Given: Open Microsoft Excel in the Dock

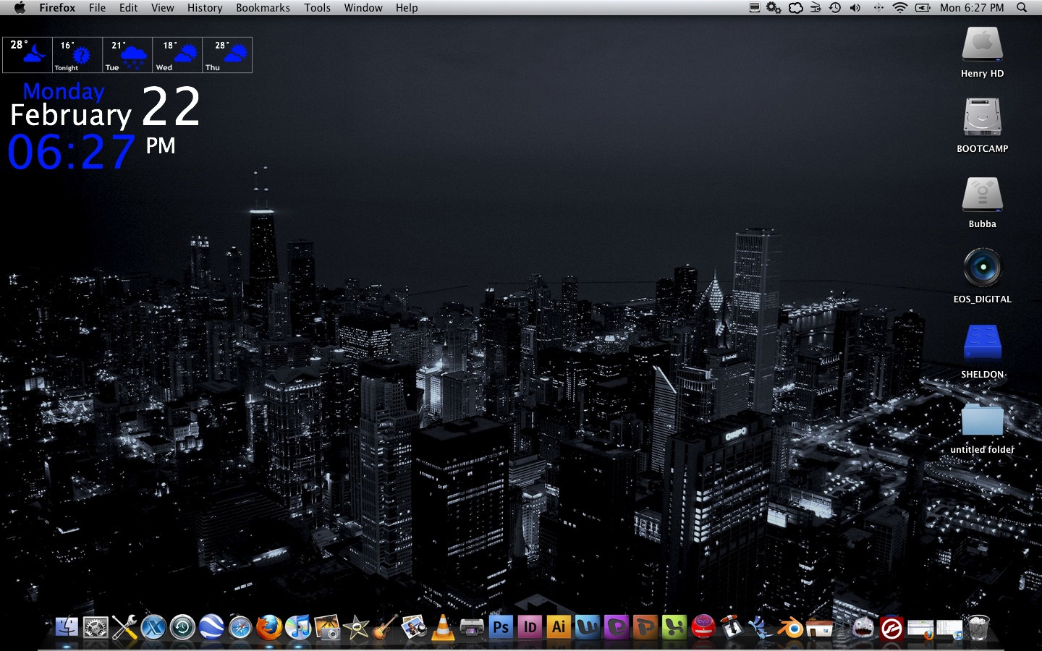Looking at the screenshot, I should (x=674, y=627).
